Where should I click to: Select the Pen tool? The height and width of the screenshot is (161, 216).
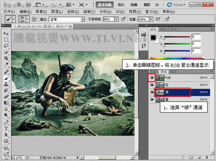[6, 122]
